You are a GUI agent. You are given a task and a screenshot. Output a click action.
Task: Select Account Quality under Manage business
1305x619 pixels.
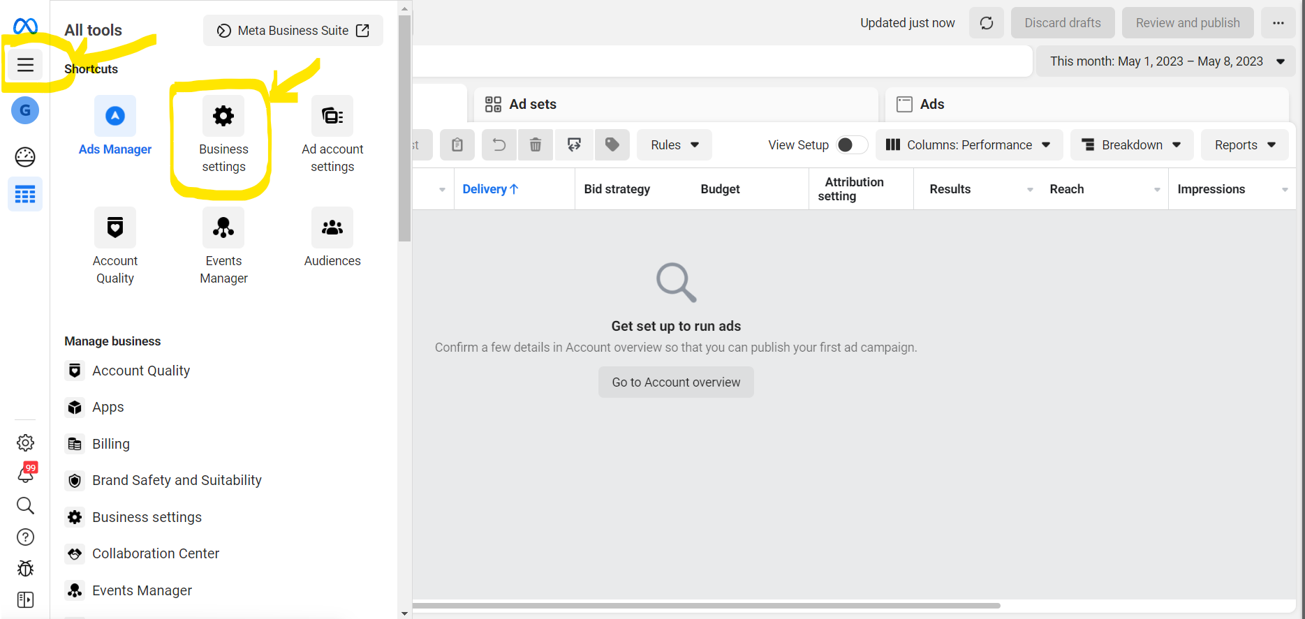127,371
